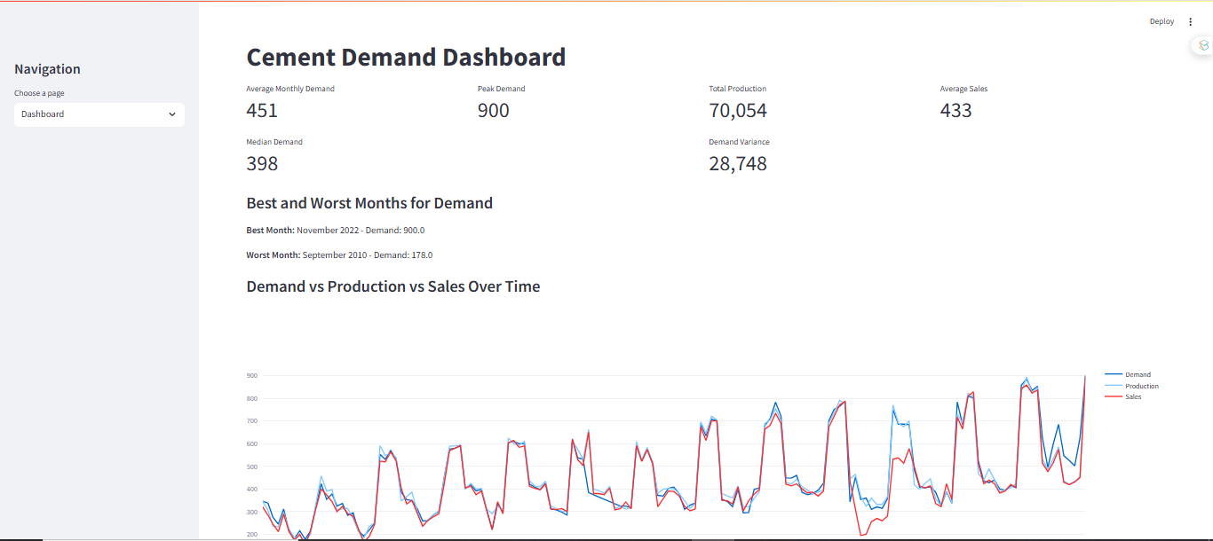Click the Total Production label
This screenshot has width=1213, height=541.
click(x=738, y=89)
